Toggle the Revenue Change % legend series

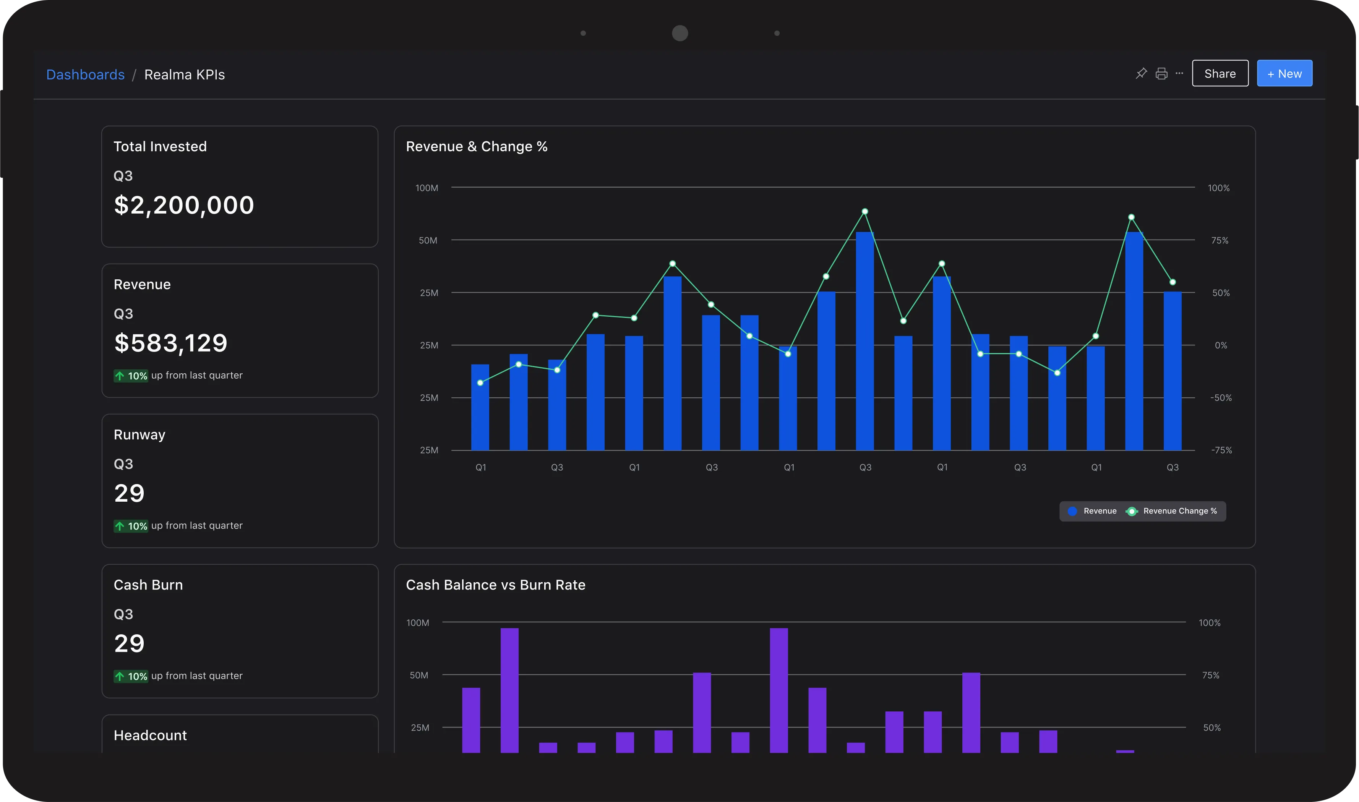coord(1179,511)
